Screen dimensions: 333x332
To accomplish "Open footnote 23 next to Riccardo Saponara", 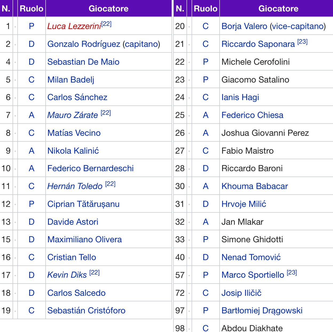I will coord(303,42).
